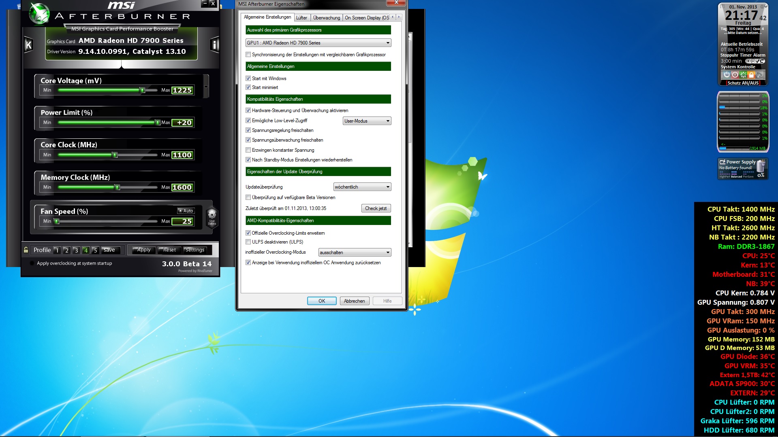Toggle Erzwingen konstanter Spannung checkbox

tap(248, 150)
